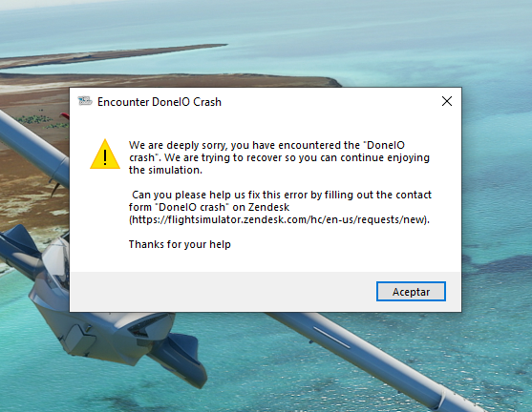
Task: Click the flight simulator title bar icon
Action: point(84,101)
